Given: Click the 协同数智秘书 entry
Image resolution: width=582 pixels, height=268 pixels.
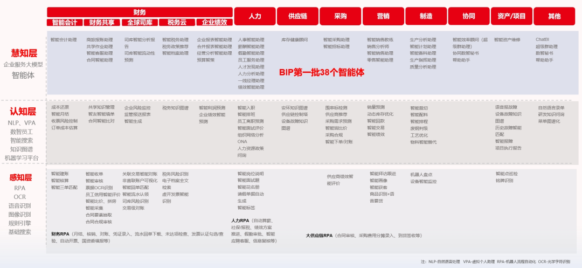Looking at the screenshot, I should [x=466, y=53].
